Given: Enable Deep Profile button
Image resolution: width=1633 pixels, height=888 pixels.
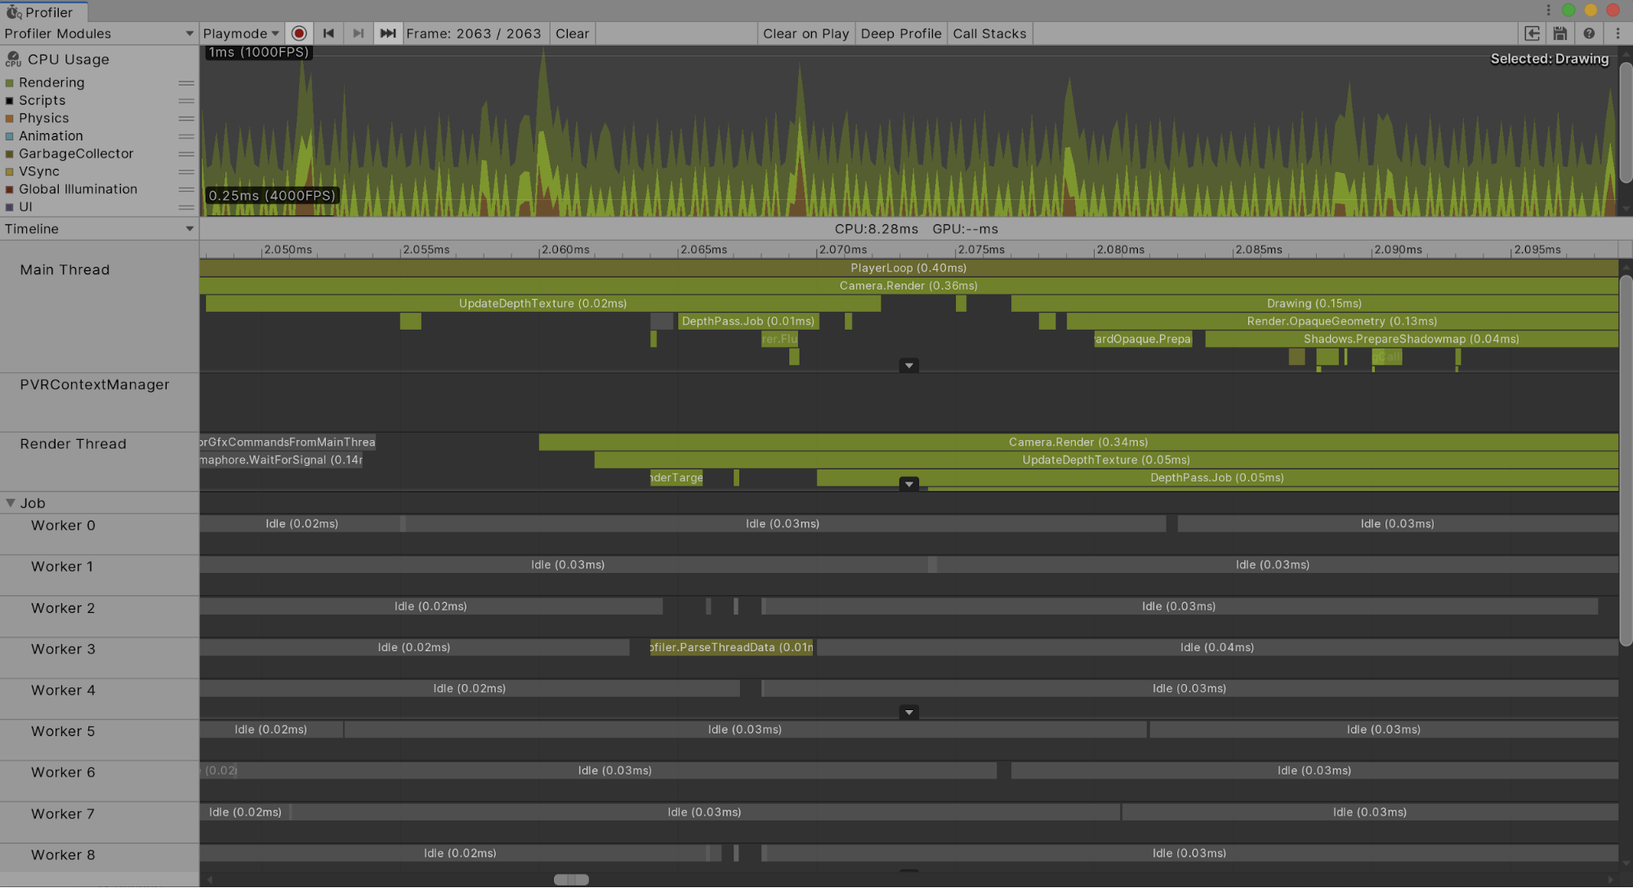Looking at the screenshot, I should [900, 33].
